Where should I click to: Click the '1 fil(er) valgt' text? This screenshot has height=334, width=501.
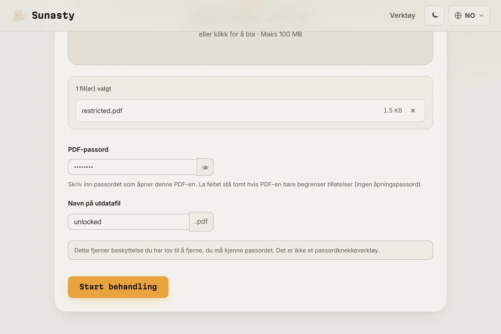(93, 88)
